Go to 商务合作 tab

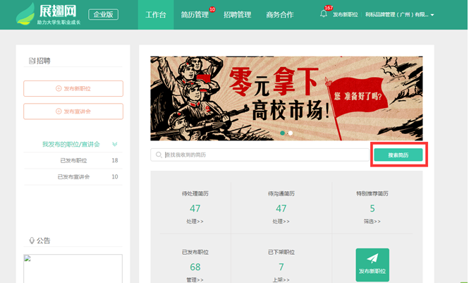click(280, 15)
